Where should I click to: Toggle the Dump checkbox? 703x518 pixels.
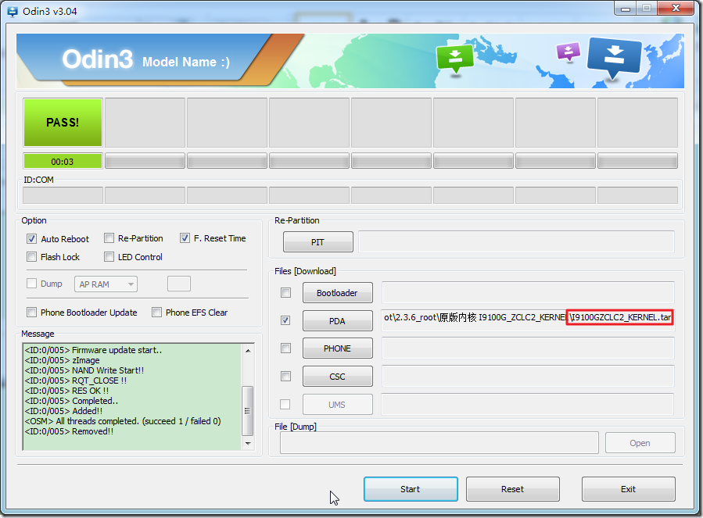31,283
